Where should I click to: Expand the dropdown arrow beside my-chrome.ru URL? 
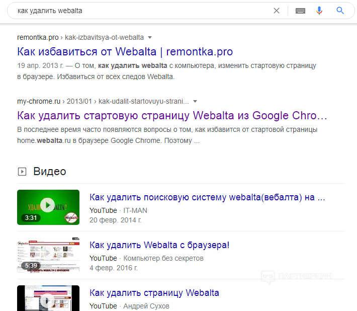coord(195,101)
